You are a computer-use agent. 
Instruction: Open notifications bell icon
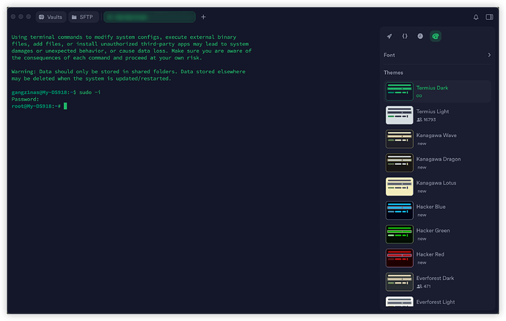click(476, 17)
